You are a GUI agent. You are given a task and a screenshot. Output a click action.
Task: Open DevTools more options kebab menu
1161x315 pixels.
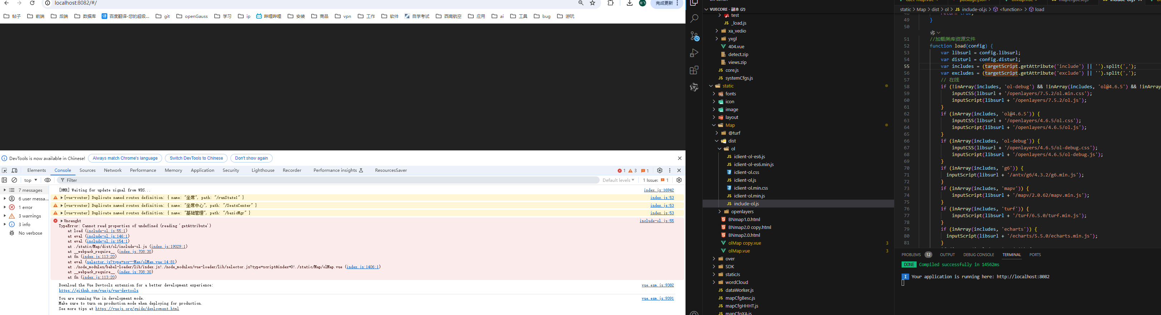click(x=670, y=171)
